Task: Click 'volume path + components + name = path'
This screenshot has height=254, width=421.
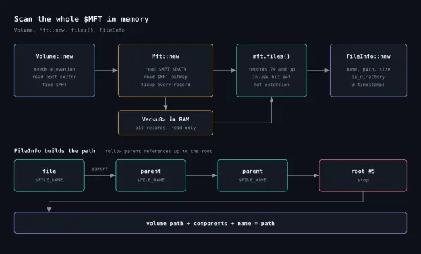Action: (x=210, y=223)
